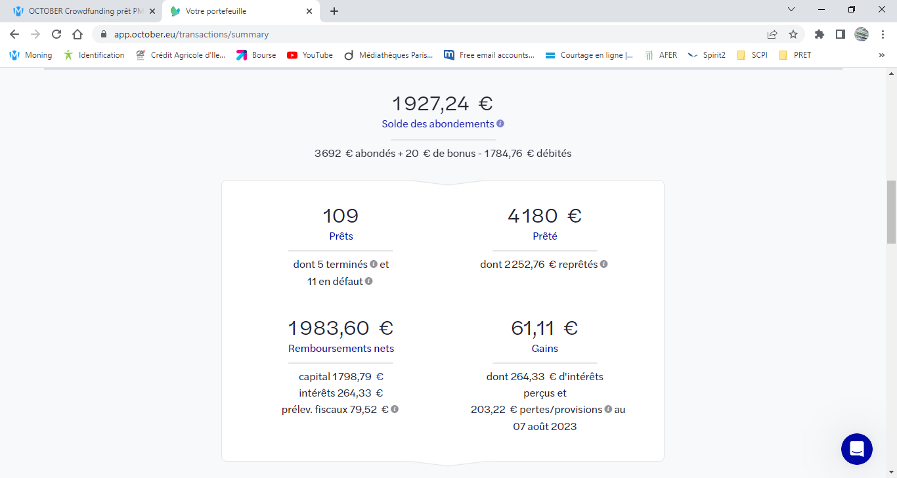Expand the hidden bookmarks chevron
The height and width of the screenshot is (478, 897).
pos(881,55)
